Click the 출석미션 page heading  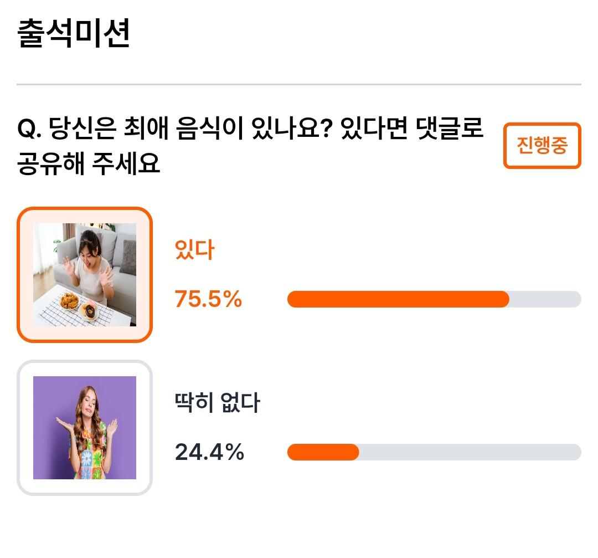coord(74,34)
